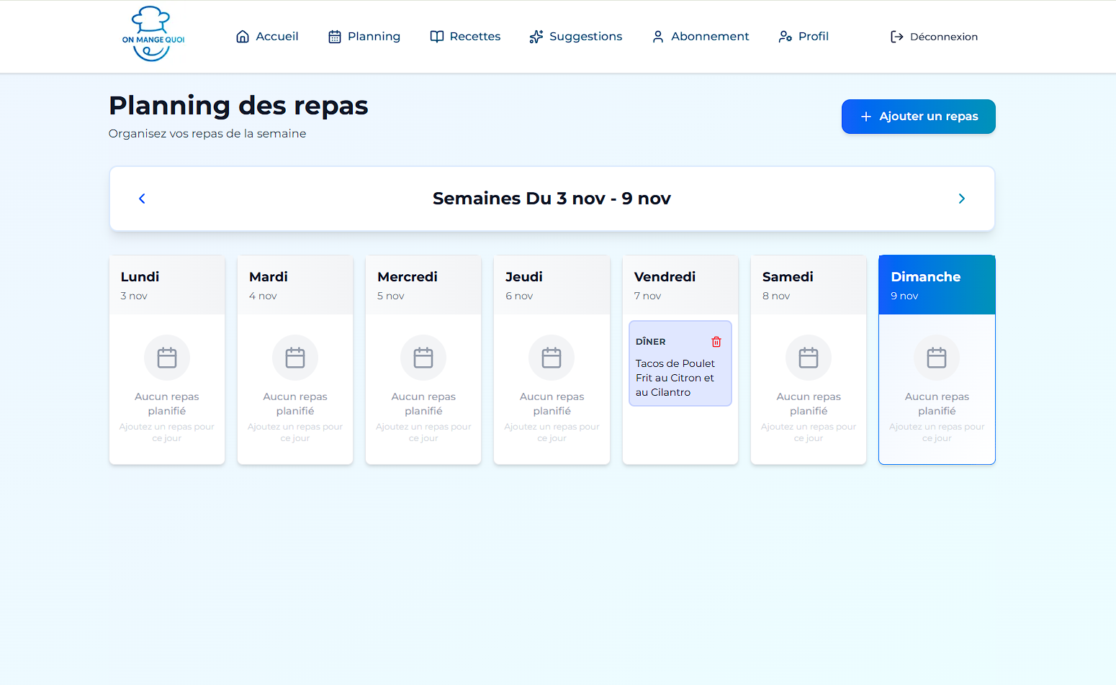The width and height of the screenshot is (1116, 685).
Task: Click the week title Semaines Du 3 nov - 9 nov
Action: pos(552,199)
